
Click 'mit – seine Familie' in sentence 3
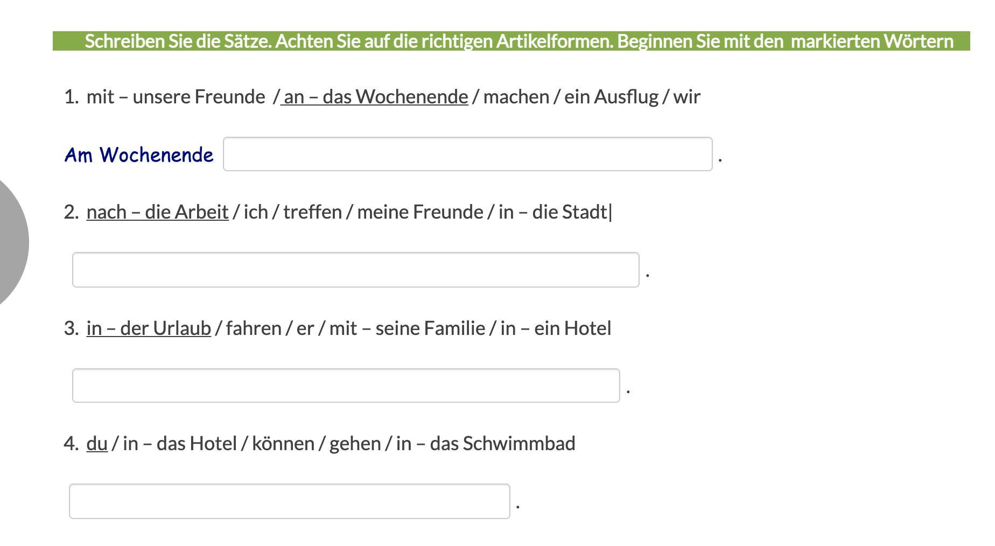pyautogui.click(x=407, y=328)
